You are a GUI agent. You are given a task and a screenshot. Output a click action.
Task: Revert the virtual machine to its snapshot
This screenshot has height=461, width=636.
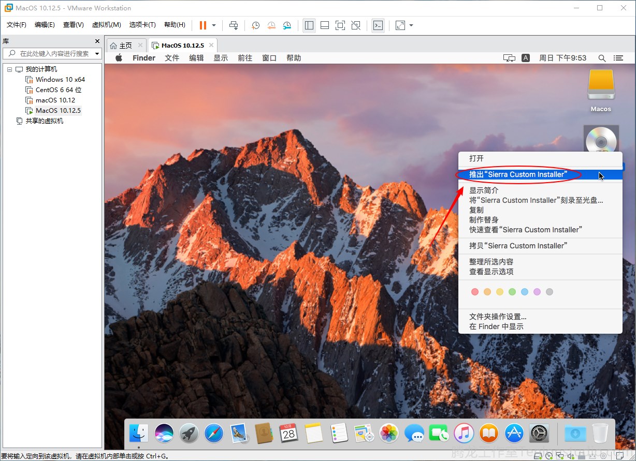point(271,25)
